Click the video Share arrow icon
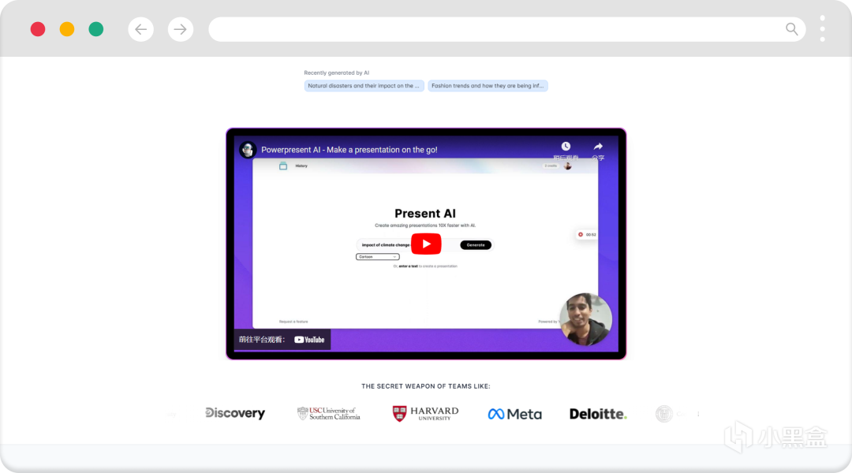Viewport: 852px width, 473px height. point(598,146)
